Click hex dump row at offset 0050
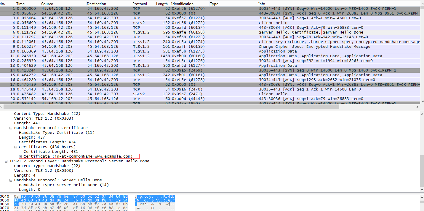 coord(87,200)
